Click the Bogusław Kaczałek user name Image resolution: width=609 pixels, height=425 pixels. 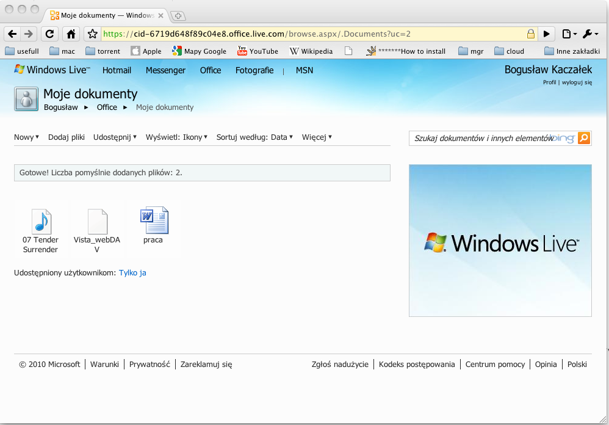[548, 70]
